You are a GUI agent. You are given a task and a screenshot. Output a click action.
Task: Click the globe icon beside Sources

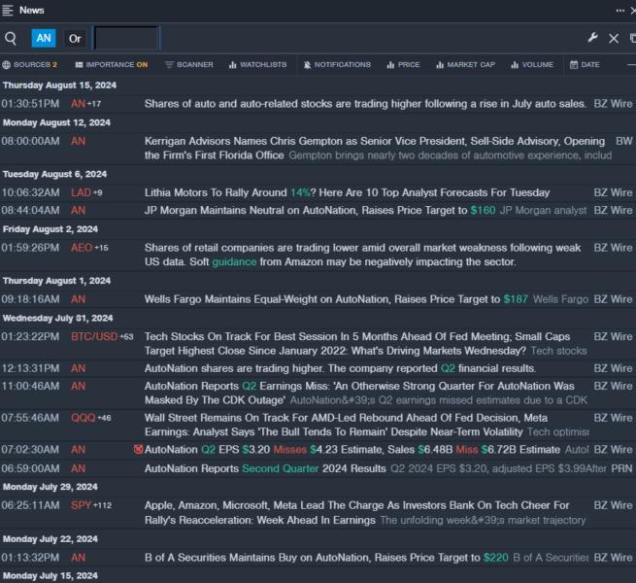coord(6,64)
